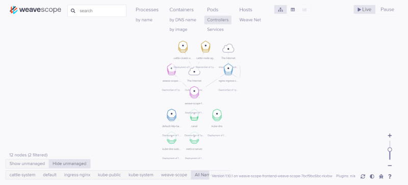Switch to graph view icon
Image resolution: width=408 pixels, height=185 pixels.
tap(280, 10)
